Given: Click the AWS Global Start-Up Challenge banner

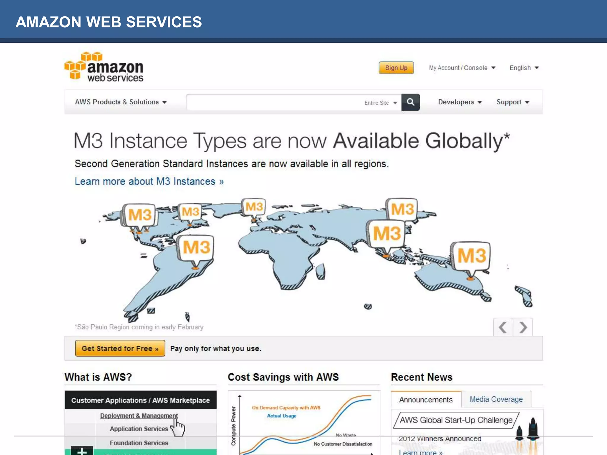Looking at the screenshot, I should coord(456,420).
